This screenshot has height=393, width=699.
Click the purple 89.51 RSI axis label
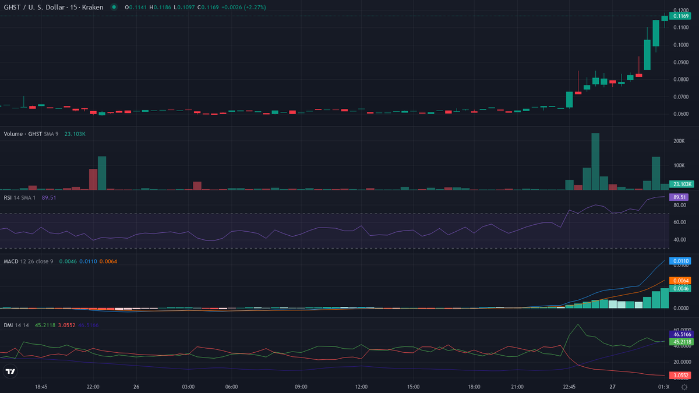click(679, 197)
